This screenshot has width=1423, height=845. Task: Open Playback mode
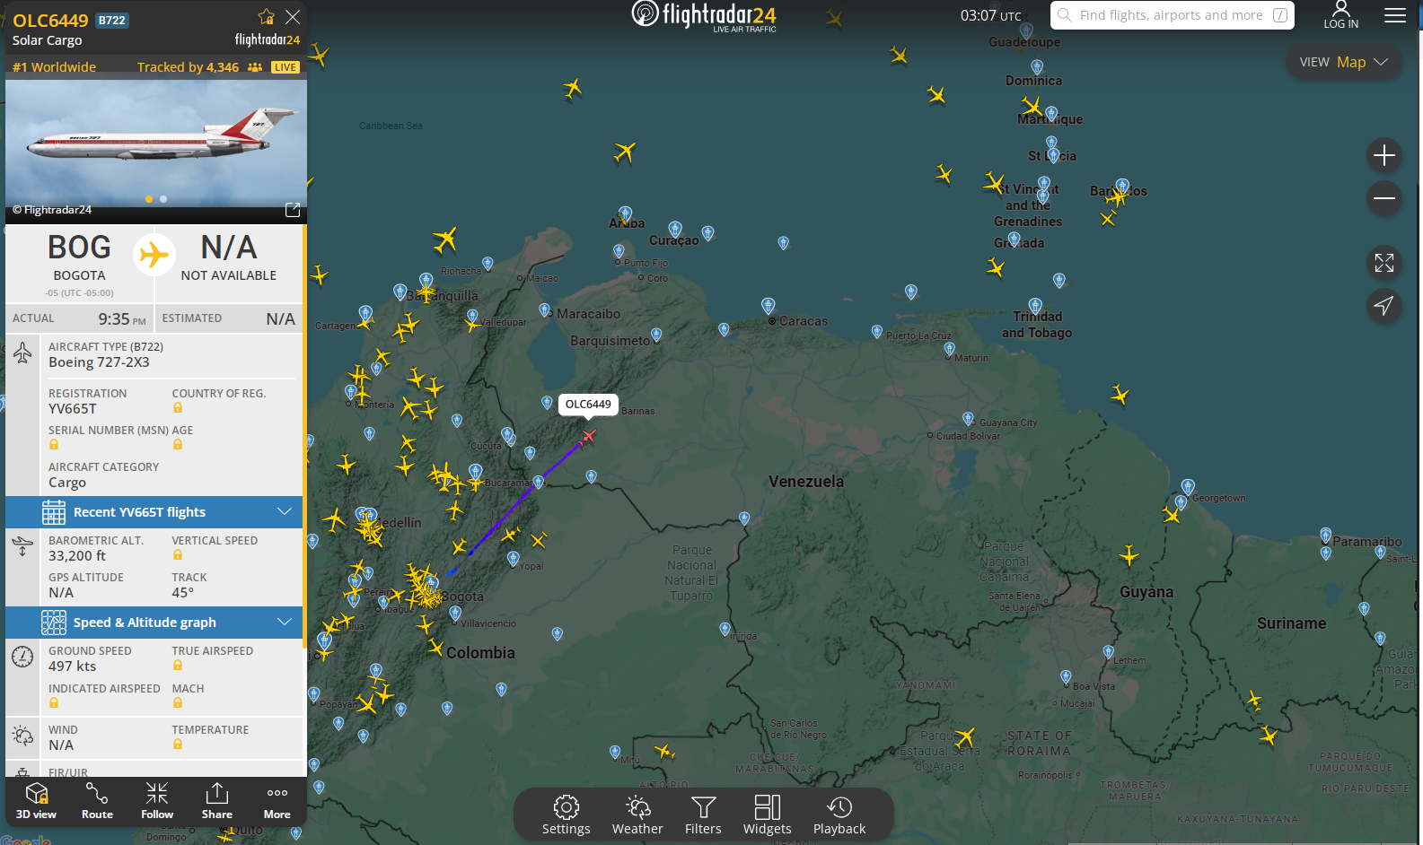pos(839,815)
